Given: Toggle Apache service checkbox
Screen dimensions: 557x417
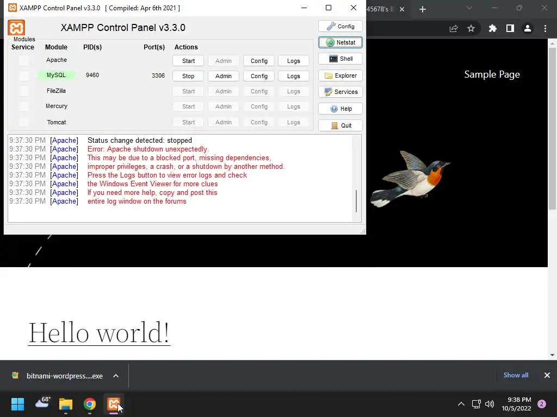Looking at the screenshot, I should pos(24,61).
